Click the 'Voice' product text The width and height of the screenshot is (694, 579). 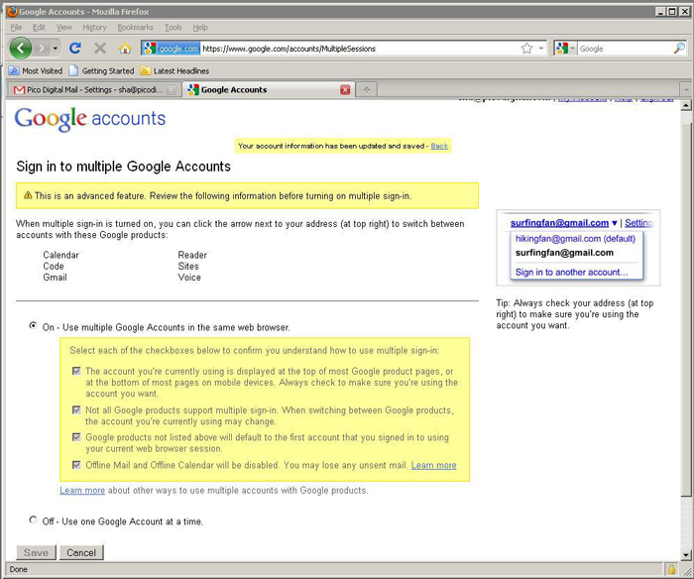(x=189, y=278)
